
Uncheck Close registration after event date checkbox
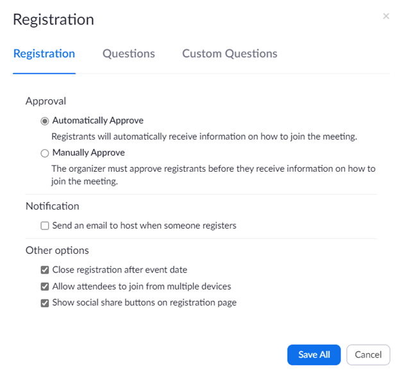[x=45, y=270]
